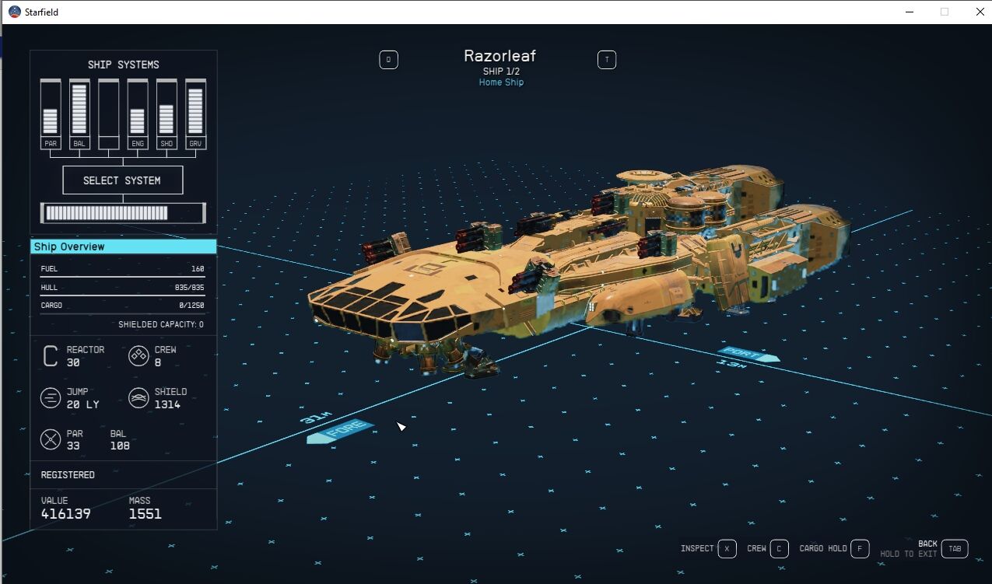Select the Ship Overview header
992x584 pixels.
(x=123, y=247)
